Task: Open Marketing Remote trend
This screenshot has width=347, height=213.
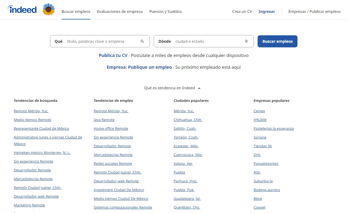Action: coord(29,205)
